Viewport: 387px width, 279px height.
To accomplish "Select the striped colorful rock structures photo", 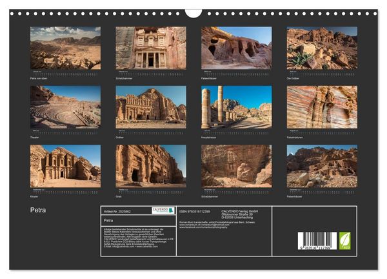I will pos(322,107).
